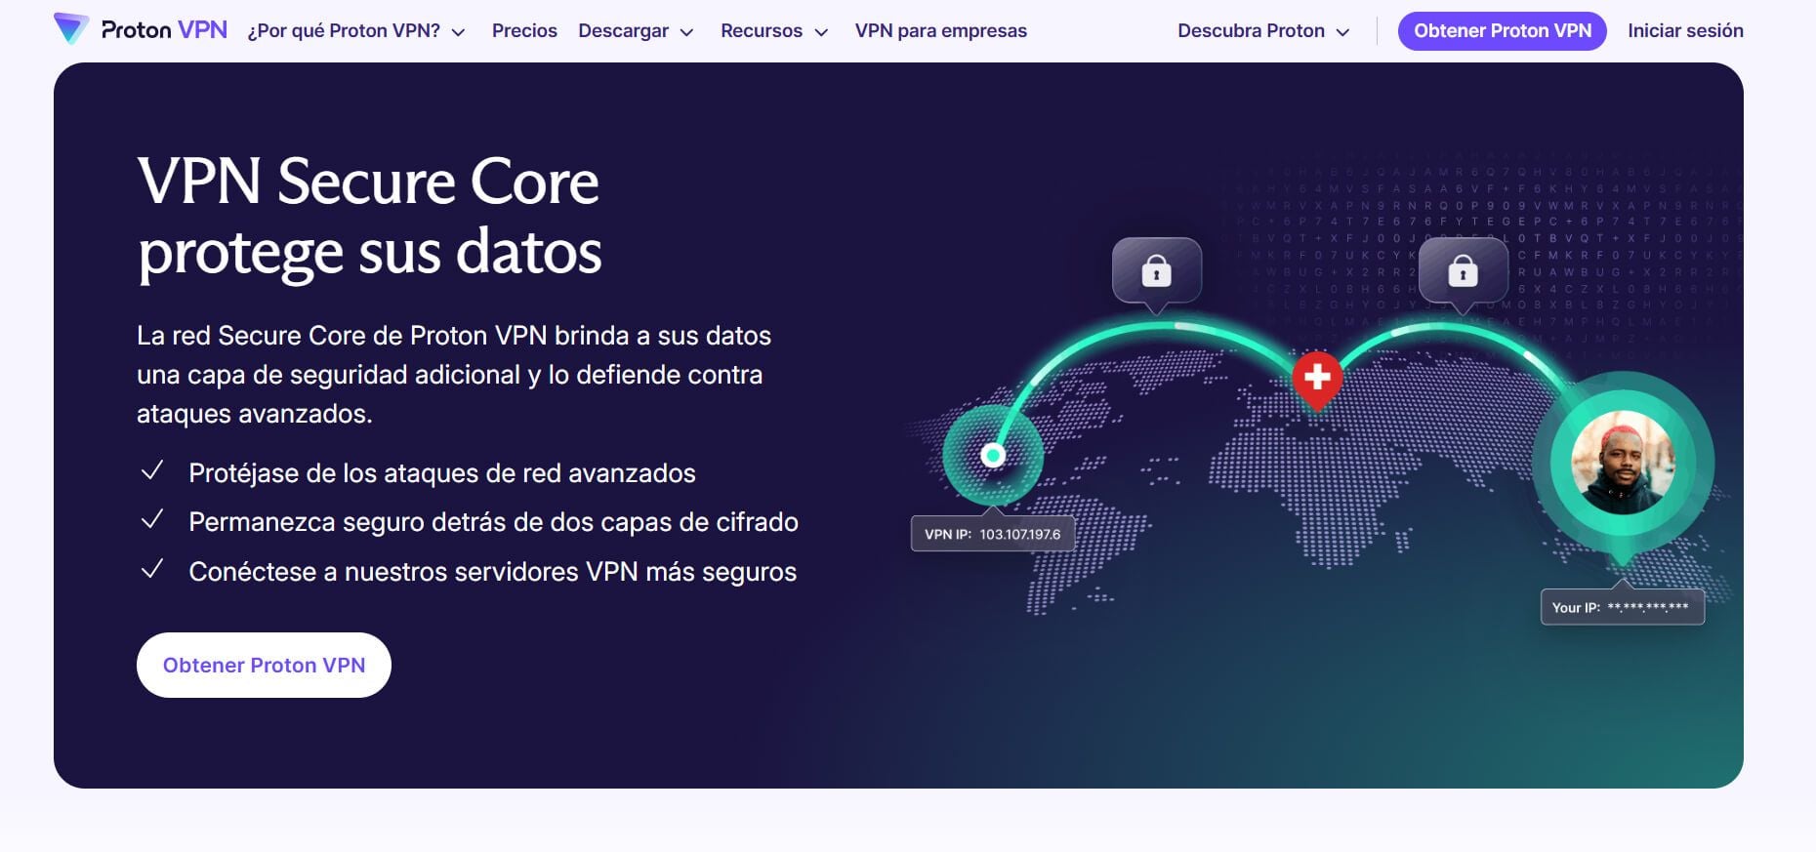Expand the Recursos chevron arrow

click(821, 32)
